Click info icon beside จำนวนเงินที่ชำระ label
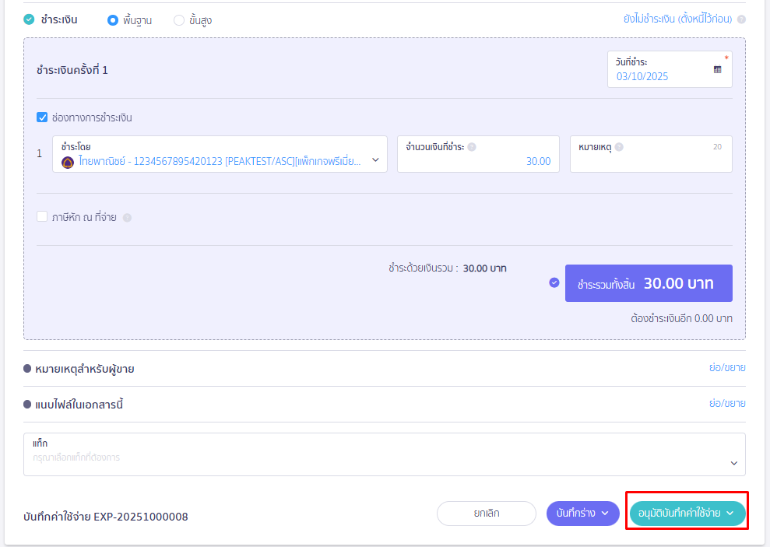The image size is (770, 547). click(472, 147)
